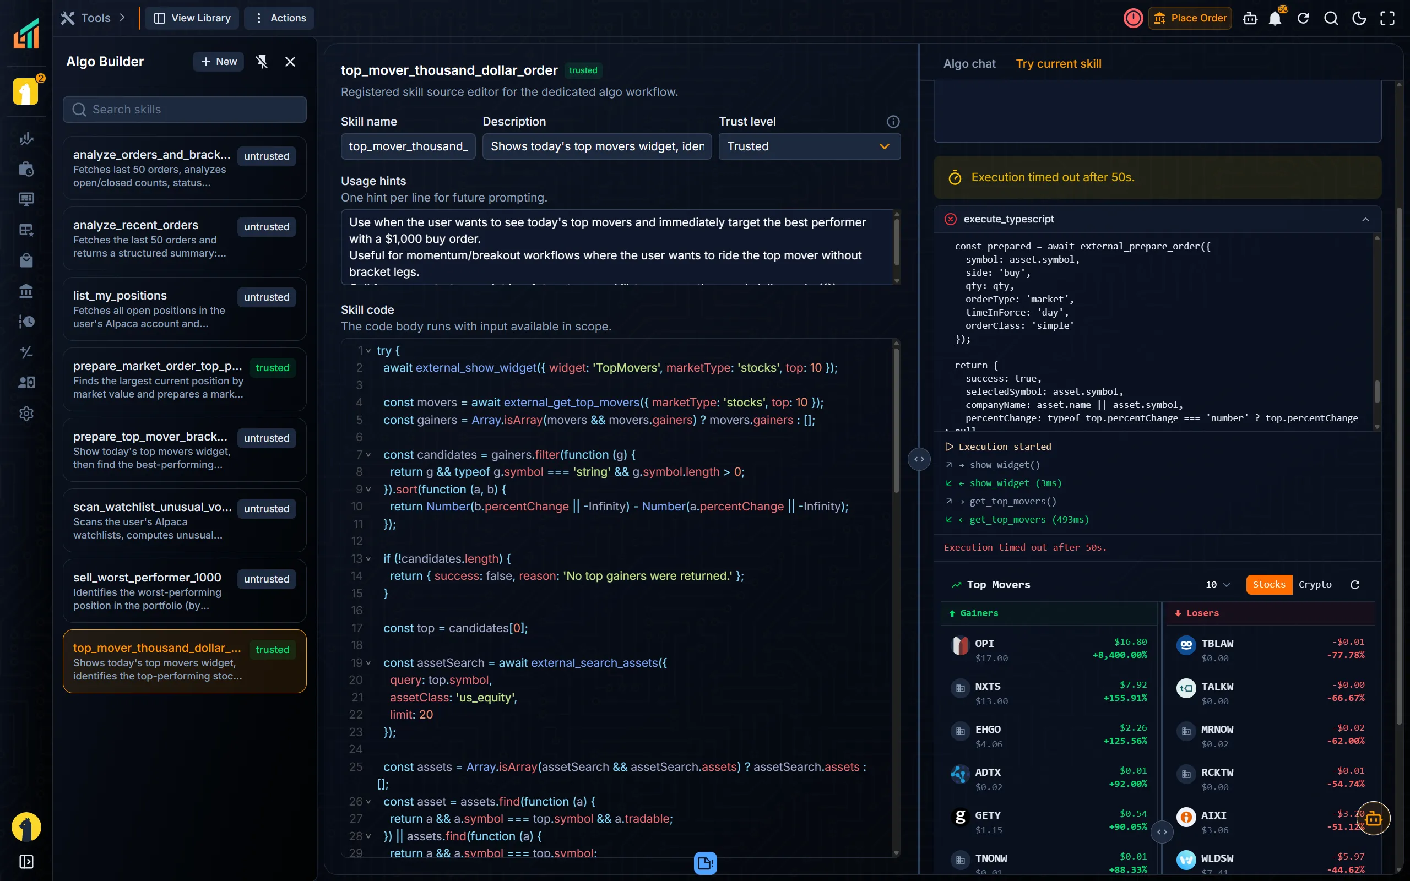Create a New skill
Viewport: 1410px width, 881px height.
pos(219,62)
